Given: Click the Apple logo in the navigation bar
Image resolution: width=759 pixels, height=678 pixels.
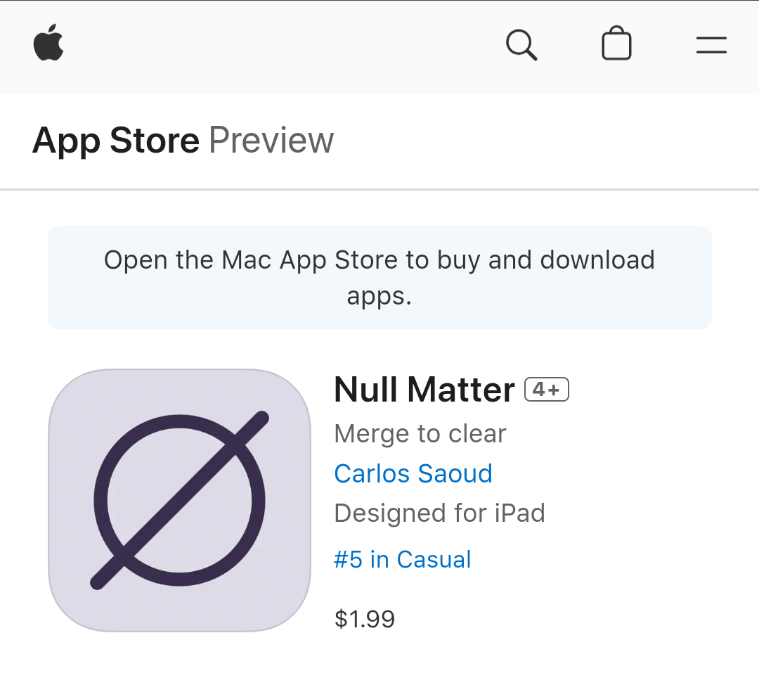Looking at the screenshot, I should tap(48, 43).
